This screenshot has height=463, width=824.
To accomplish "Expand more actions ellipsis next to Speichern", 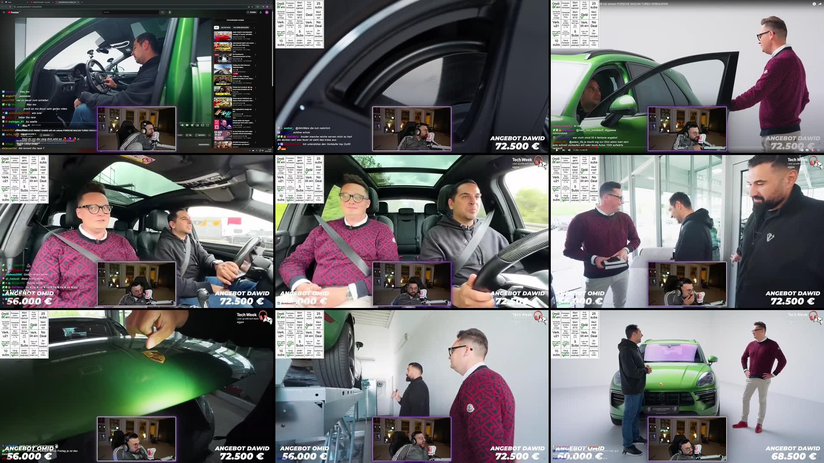I will coord(209,135).
